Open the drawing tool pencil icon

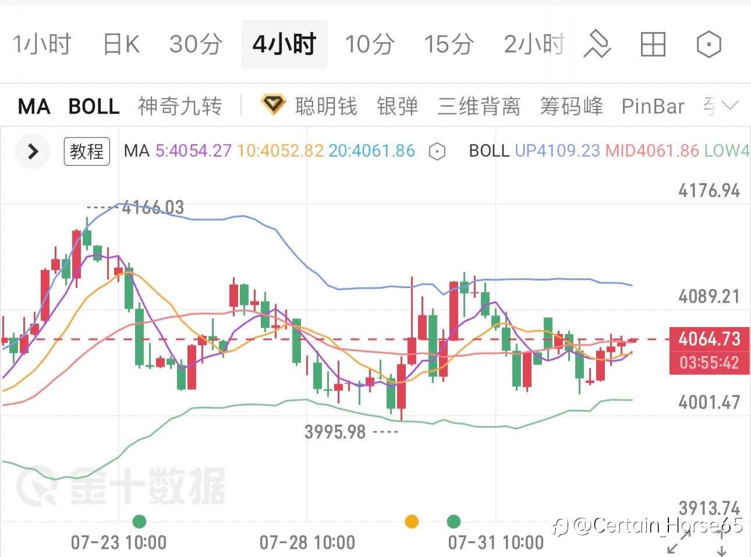[x=597, y=44]
